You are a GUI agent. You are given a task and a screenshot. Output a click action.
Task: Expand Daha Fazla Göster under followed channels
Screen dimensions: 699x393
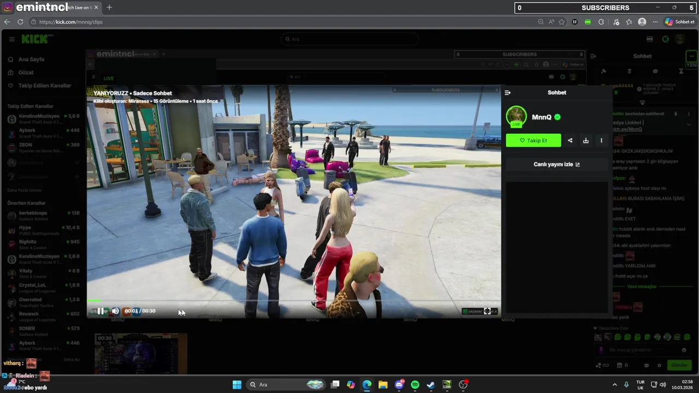point(25,190)
